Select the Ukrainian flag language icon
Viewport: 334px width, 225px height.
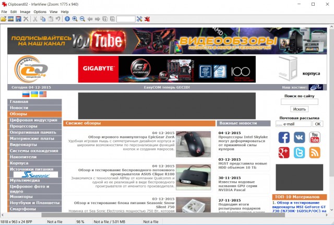[x=34, y=94]
